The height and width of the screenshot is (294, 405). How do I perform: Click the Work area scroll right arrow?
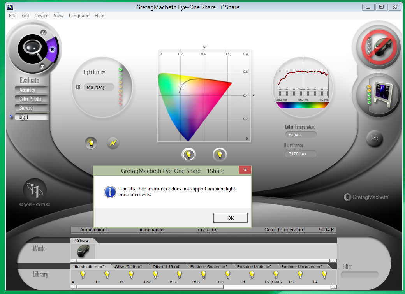(x=333, y=261)
